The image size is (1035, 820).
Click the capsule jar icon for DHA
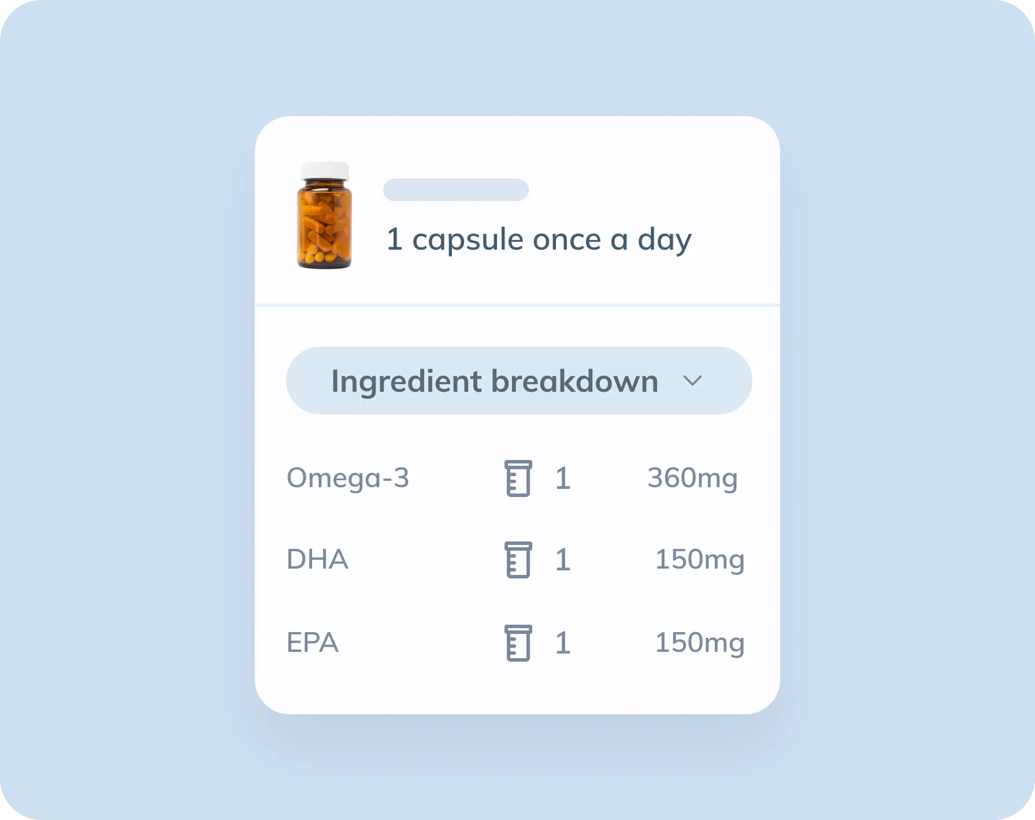tap(518, 560)
